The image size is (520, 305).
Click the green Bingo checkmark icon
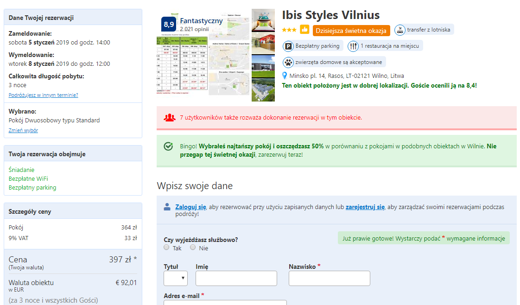169,146
